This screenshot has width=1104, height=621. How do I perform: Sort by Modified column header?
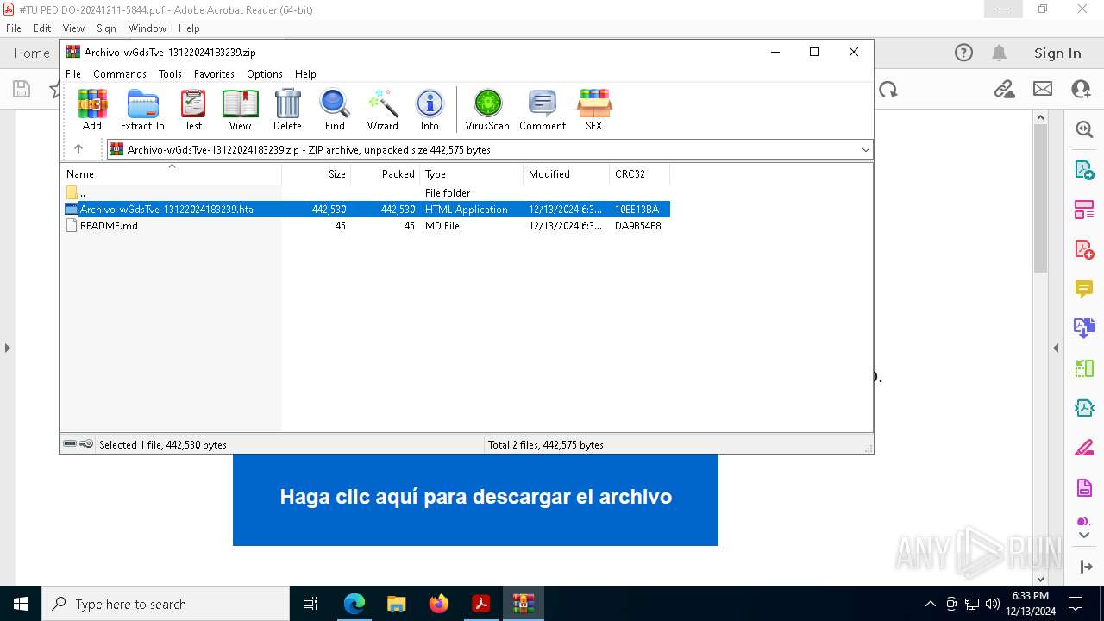pos(567,174)
